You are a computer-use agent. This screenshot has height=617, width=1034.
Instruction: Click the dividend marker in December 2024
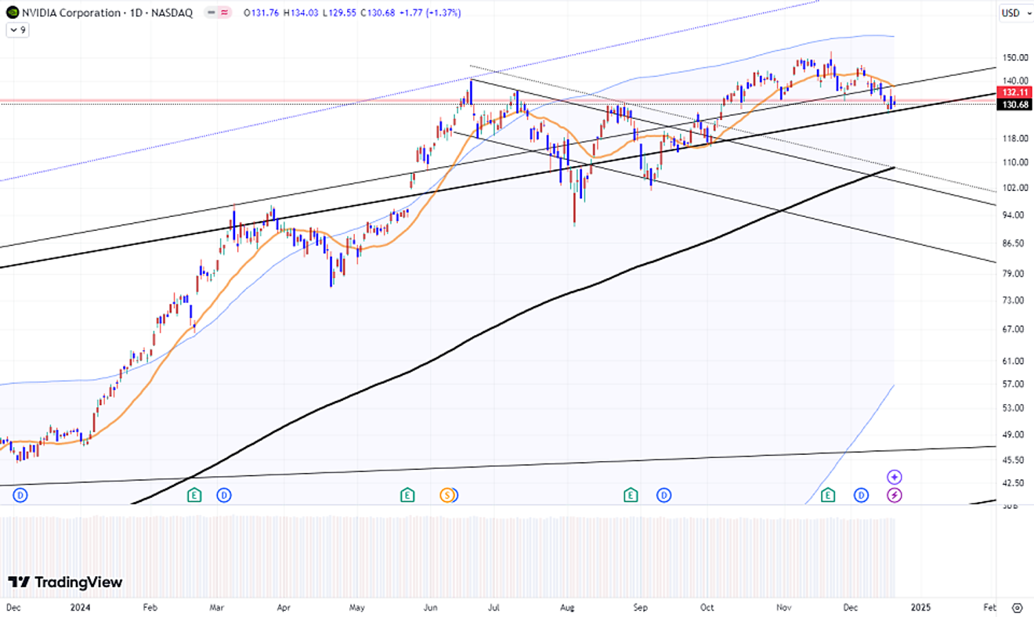coord(861,495)
